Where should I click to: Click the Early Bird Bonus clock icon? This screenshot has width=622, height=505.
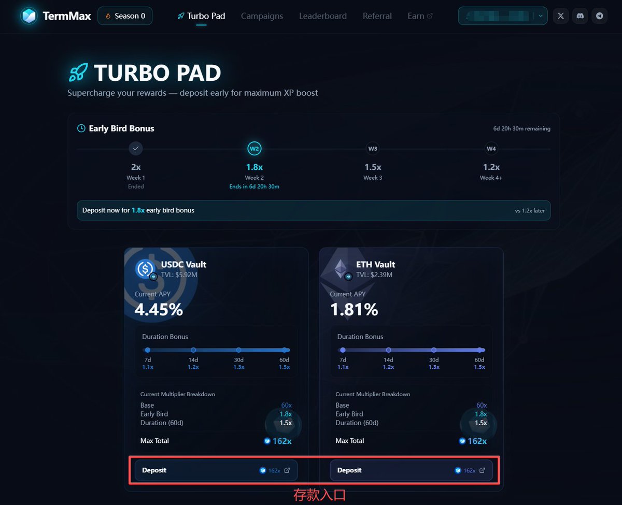(x=81, y=128)
